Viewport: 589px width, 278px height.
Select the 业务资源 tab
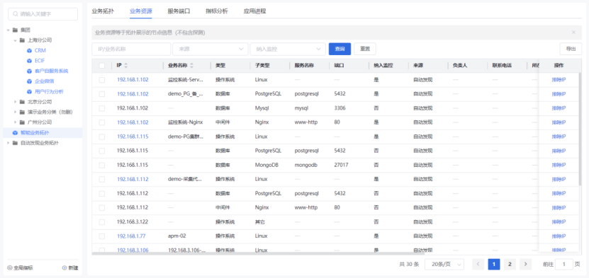tap(141, 11)
